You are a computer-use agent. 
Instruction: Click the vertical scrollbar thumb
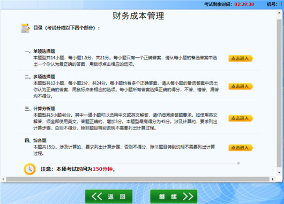tap(279, 93)
